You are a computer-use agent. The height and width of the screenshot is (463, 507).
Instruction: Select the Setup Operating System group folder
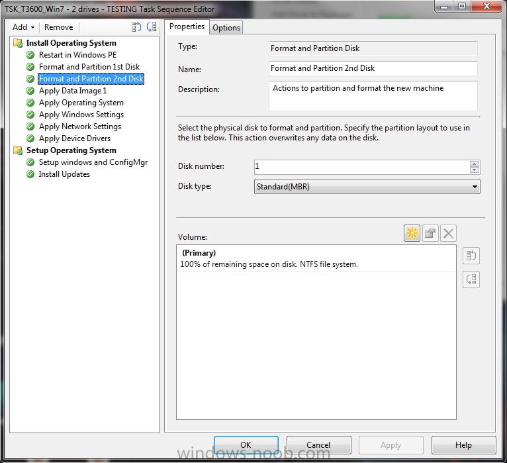point(71,150)
